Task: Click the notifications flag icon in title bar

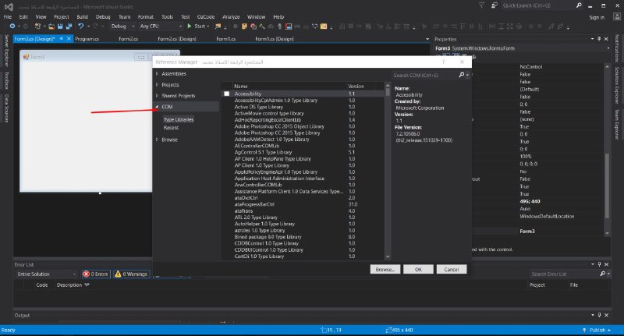Action: [x=481, y=5]
